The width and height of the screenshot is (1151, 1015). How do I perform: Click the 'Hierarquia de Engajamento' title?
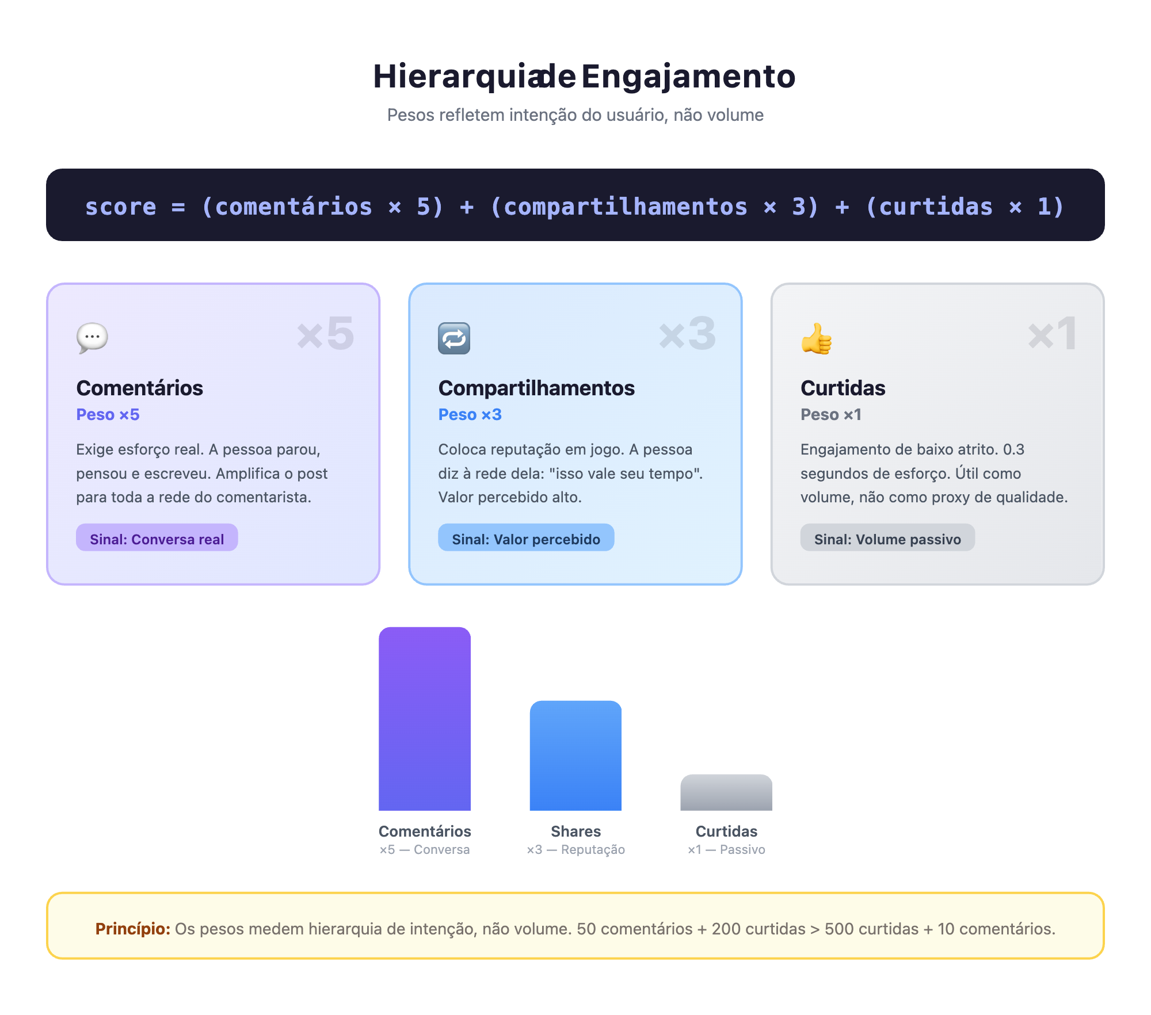(584, 77)
